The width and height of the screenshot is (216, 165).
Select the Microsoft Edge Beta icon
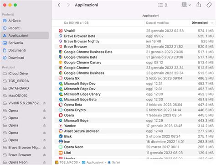(x=61, y=99)
